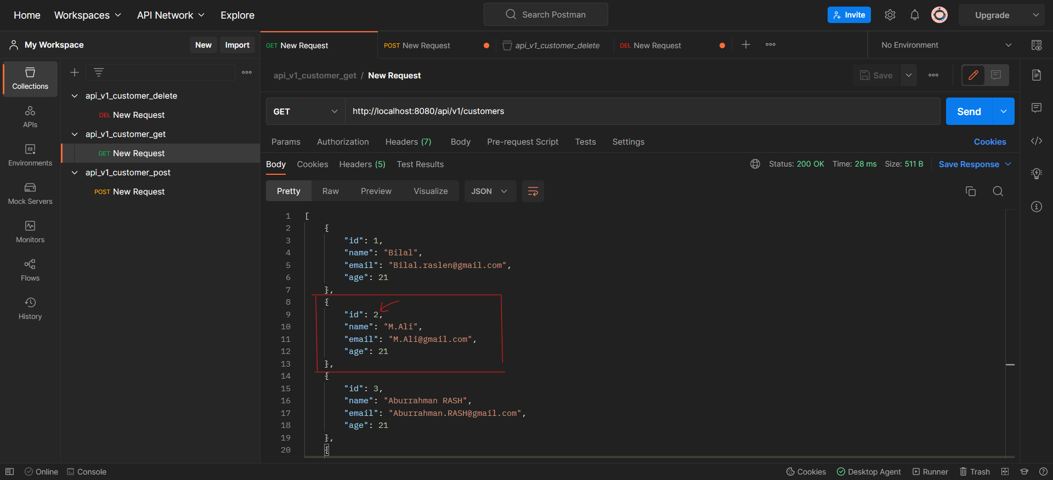The width and height of the screenshot is (1053, 480).
Task: Search within the response body
Action: (x=998, y=191)
